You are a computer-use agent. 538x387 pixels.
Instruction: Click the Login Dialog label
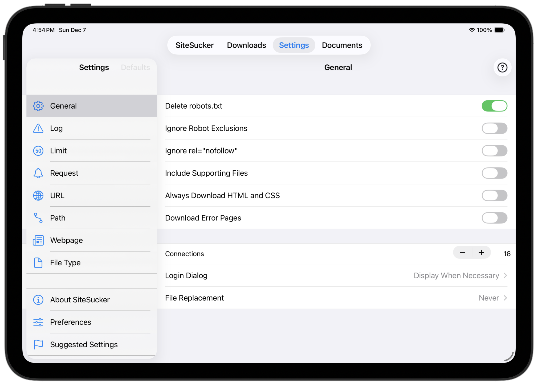point(186,275)
